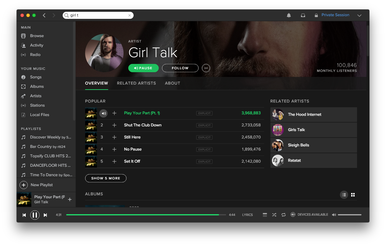Switch to the About tab
This screenshot has width=386, height=246.
[x=173, y=83]
